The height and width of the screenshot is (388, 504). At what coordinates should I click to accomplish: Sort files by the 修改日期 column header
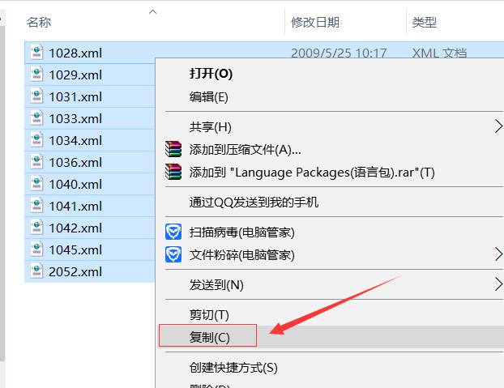(315, 22)
